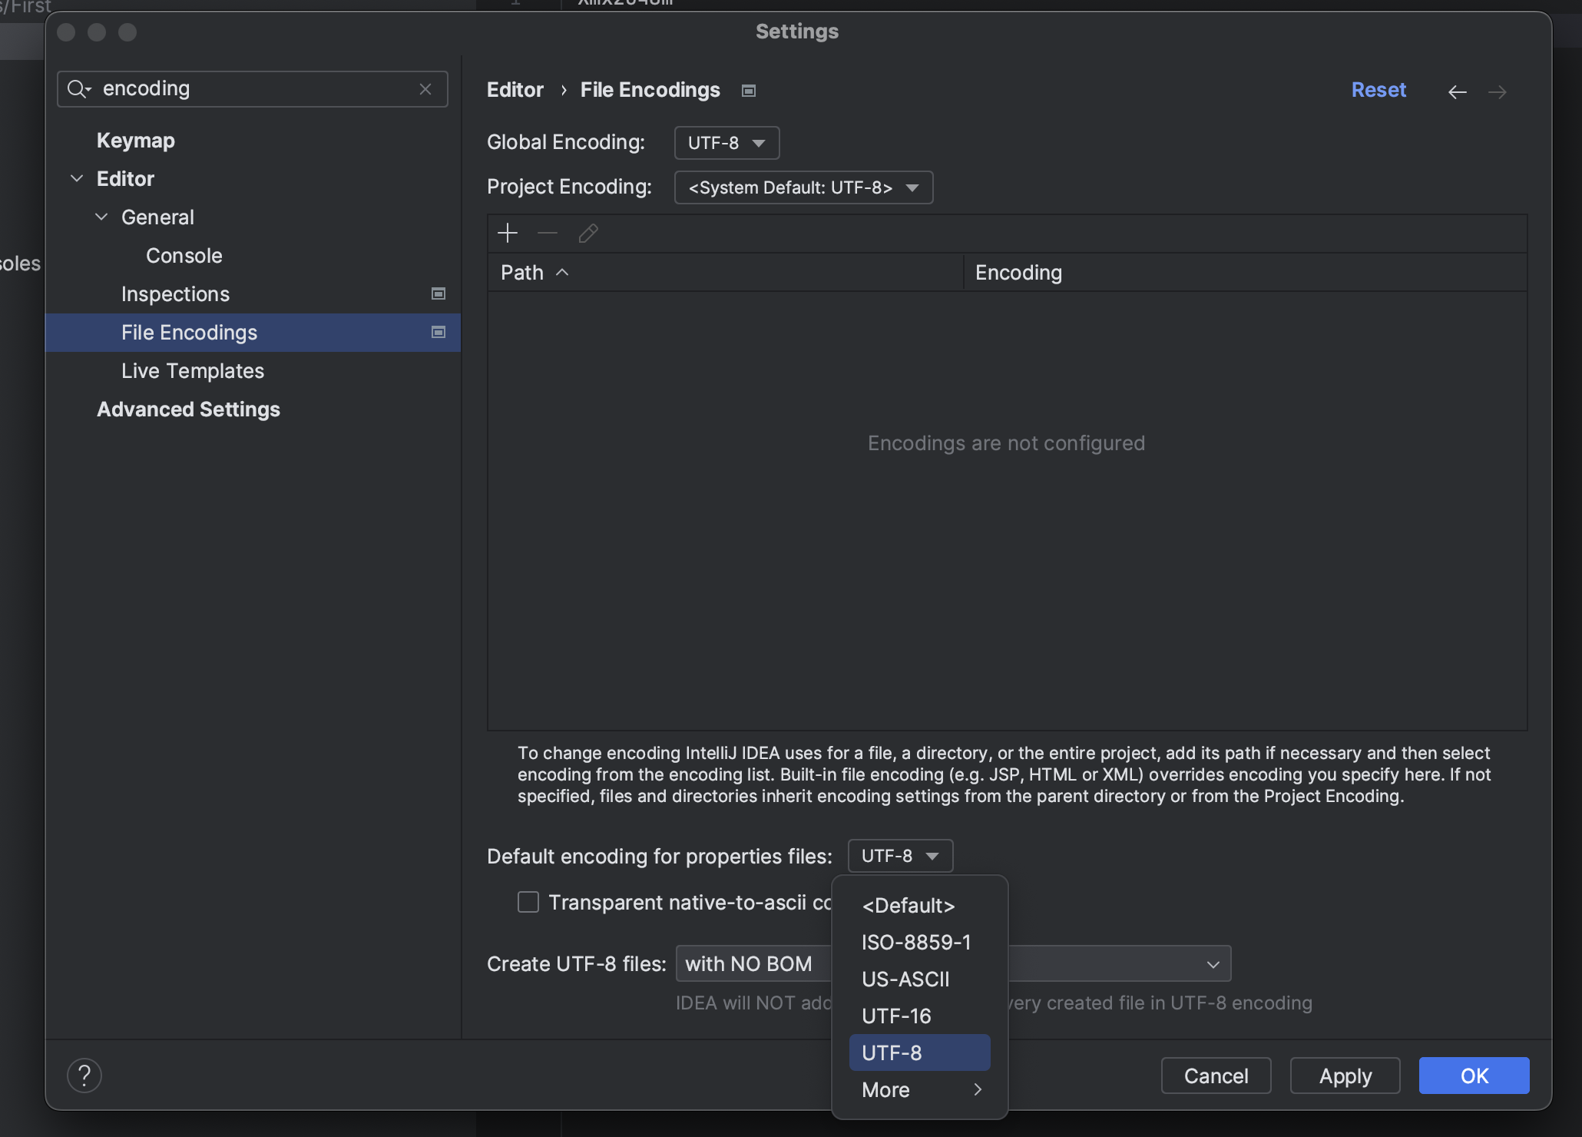The width and height of the screenshot is (1582, 1137).
Task: Click search magnifier history icon
Action: (78, 89)
